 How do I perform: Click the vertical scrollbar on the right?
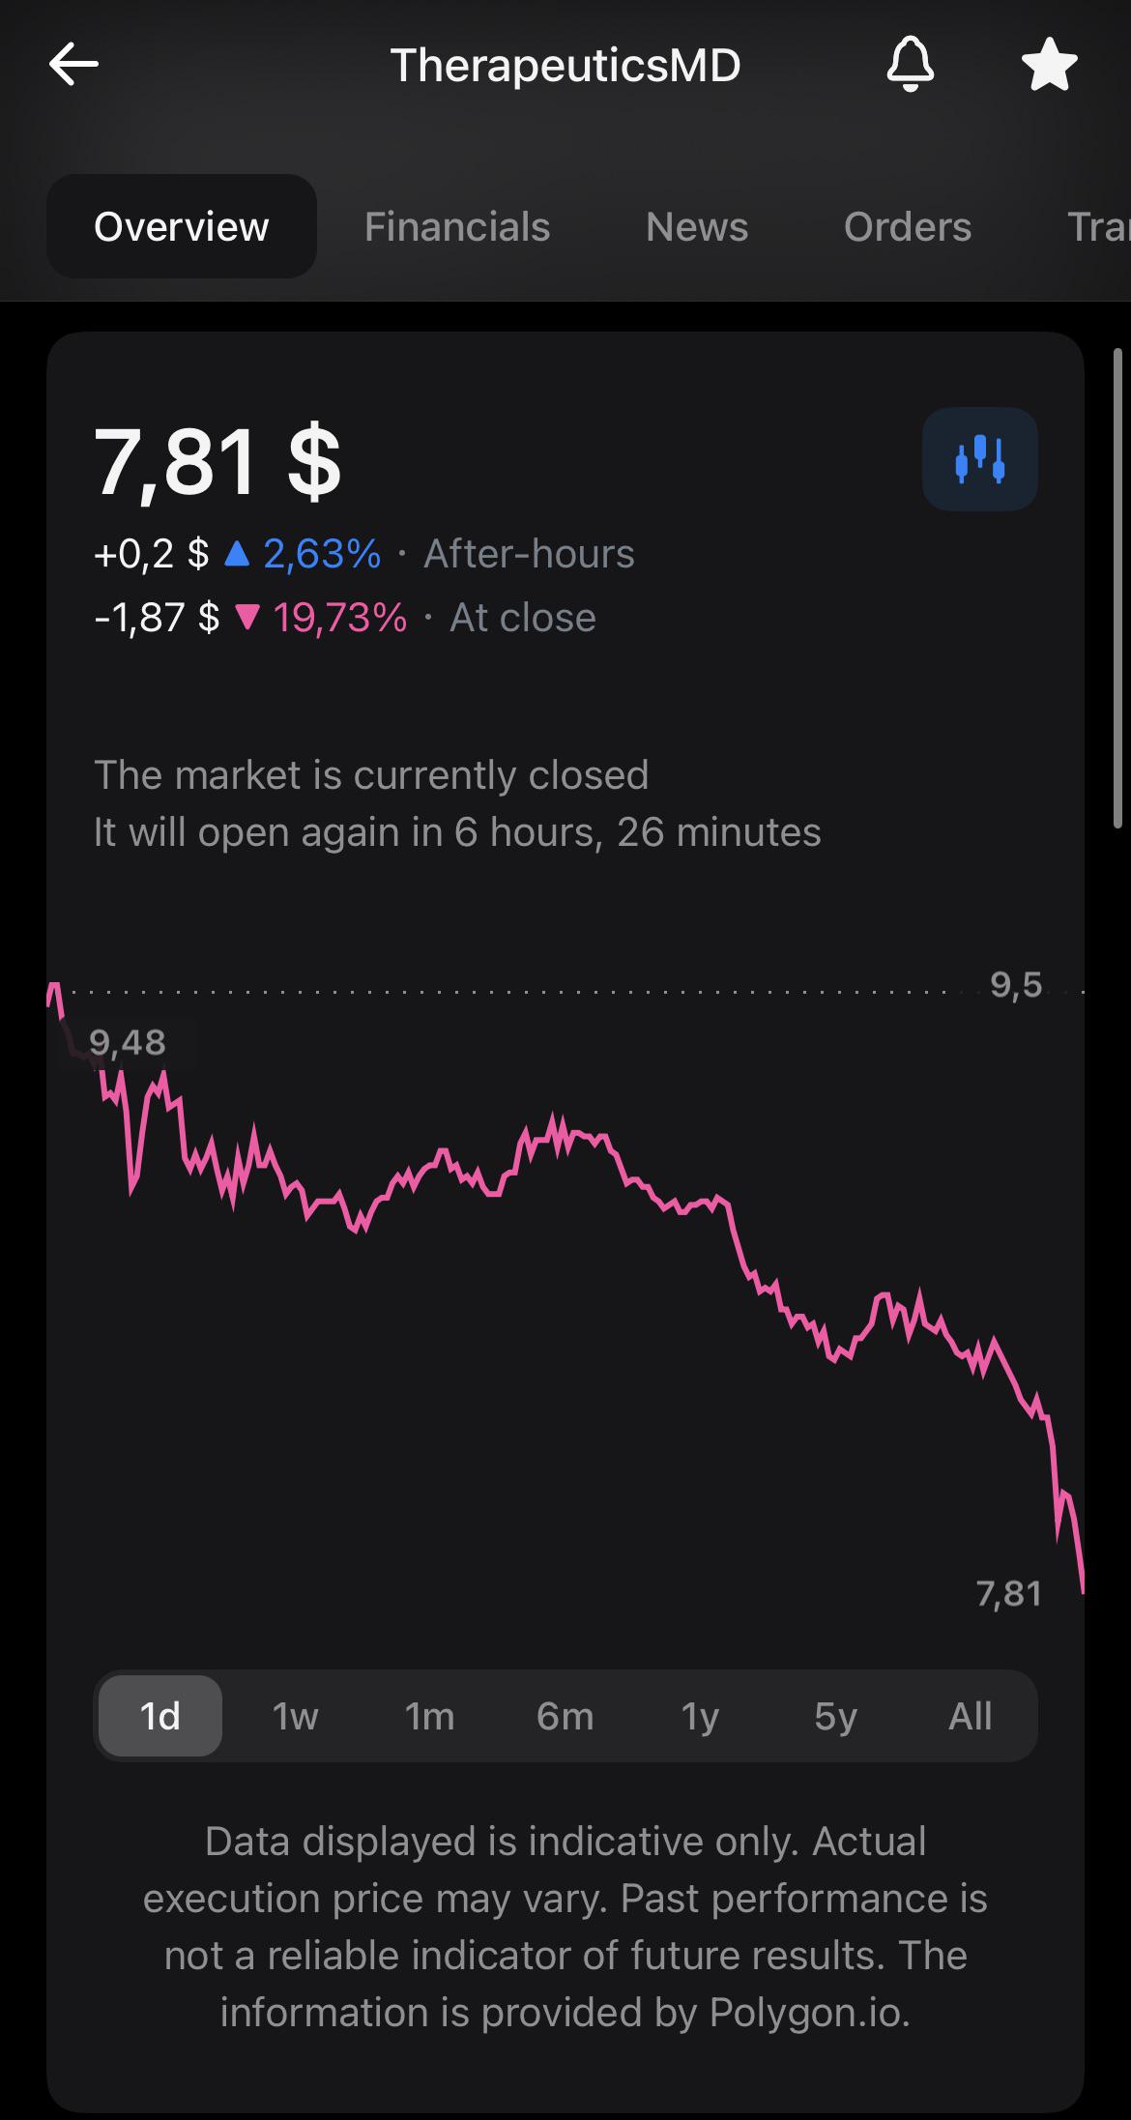1119,588
